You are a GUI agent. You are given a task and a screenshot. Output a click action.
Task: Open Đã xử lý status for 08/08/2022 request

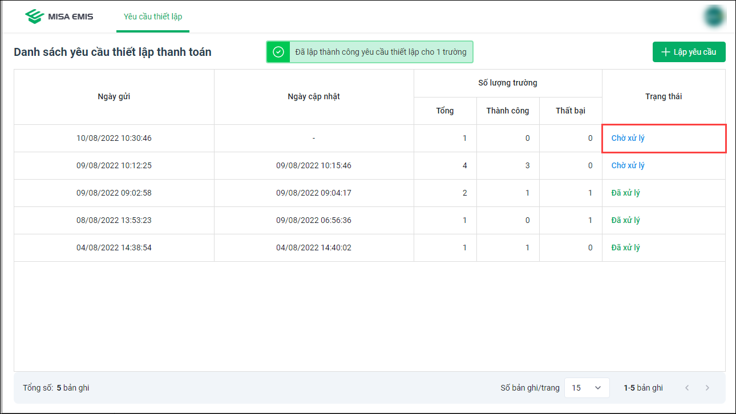(x=625, y=220)
